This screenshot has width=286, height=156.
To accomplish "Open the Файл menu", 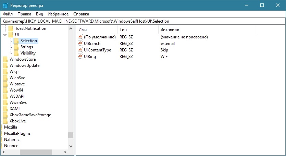I will click(8, 14).
